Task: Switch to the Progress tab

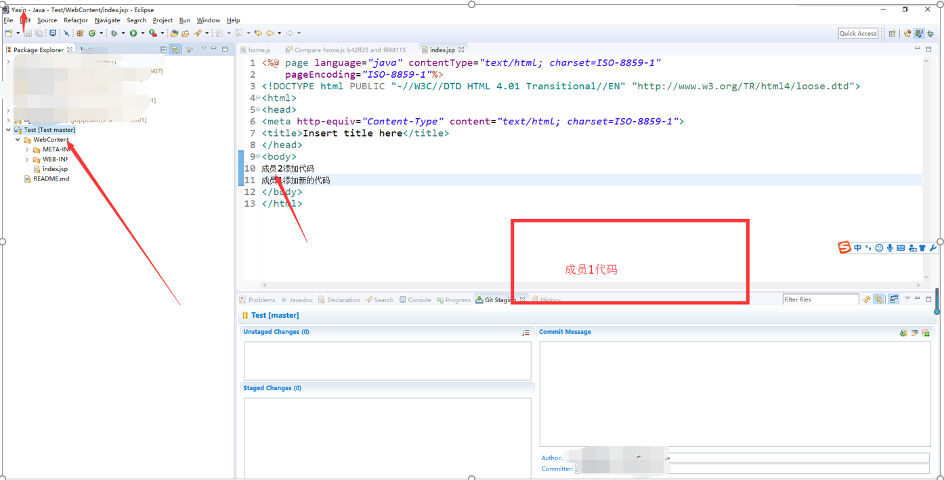Action: pos(454,299)
